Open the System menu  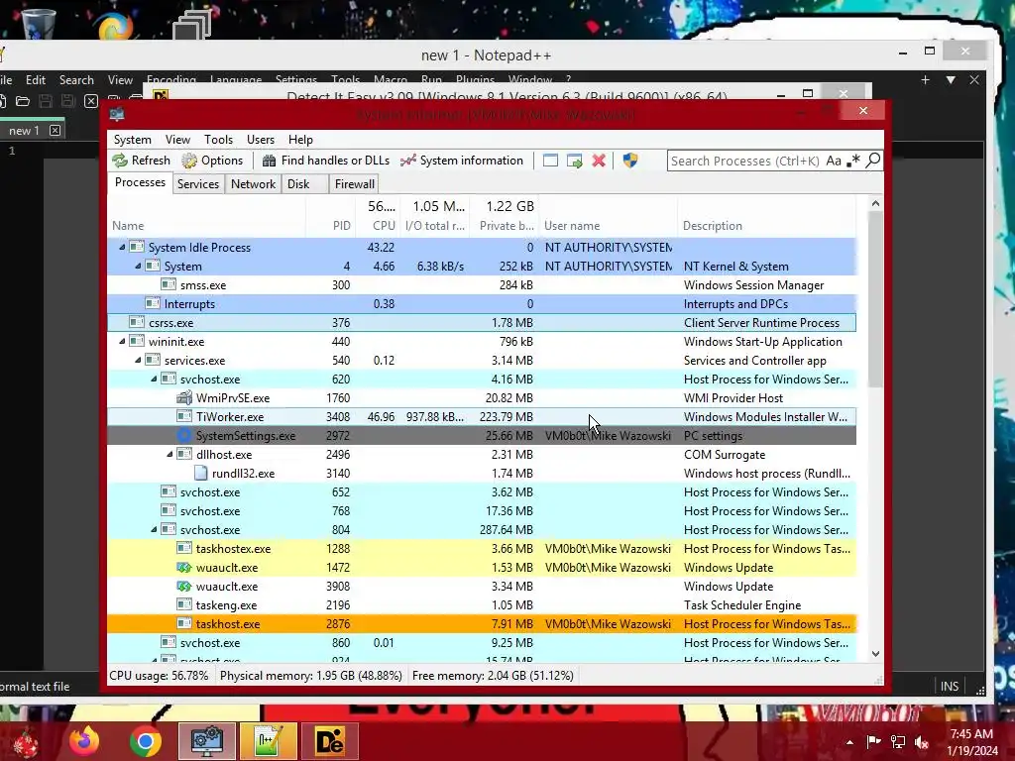click(x=132, y=140)
